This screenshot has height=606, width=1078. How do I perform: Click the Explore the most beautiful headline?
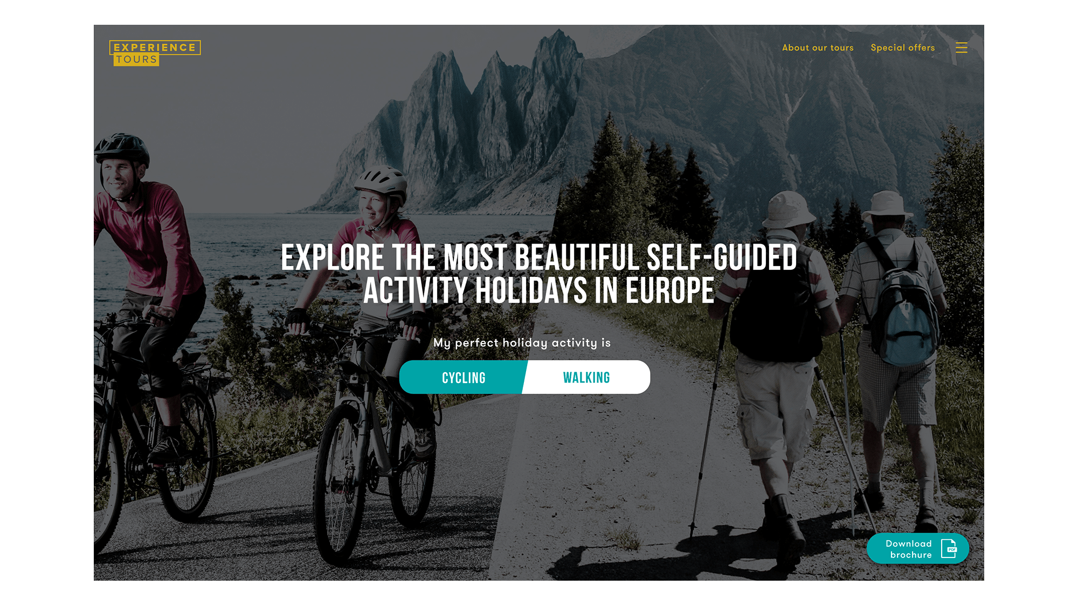[x=538, y=274]
